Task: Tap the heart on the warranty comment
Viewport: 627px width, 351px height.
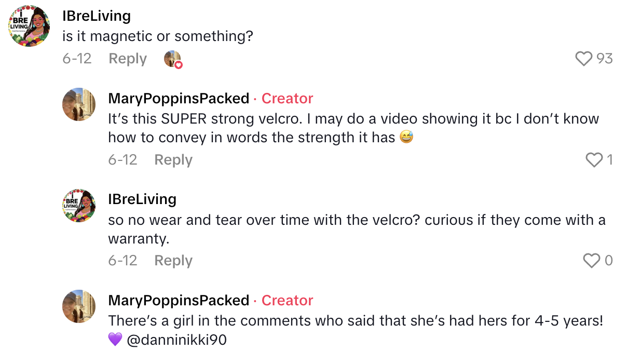Action: coord(592,261)
